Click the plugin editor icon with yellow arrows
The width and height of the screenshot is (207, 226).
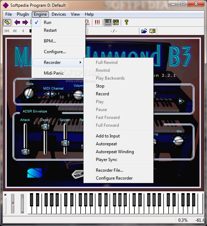pos(7,22)
